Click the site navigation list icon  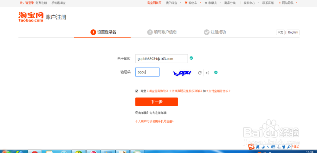(x=280, y=3)
